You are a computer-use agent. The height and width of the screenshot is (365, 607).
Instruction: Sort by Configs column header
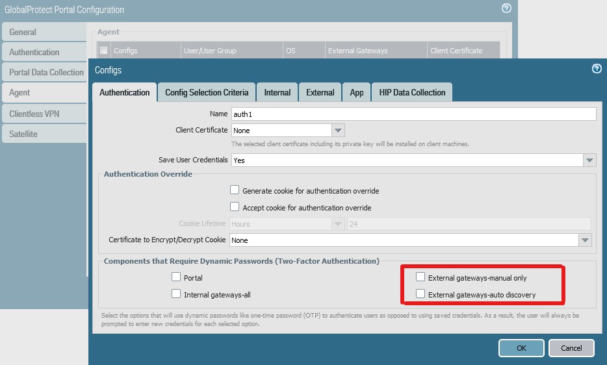tap(146, 50)
